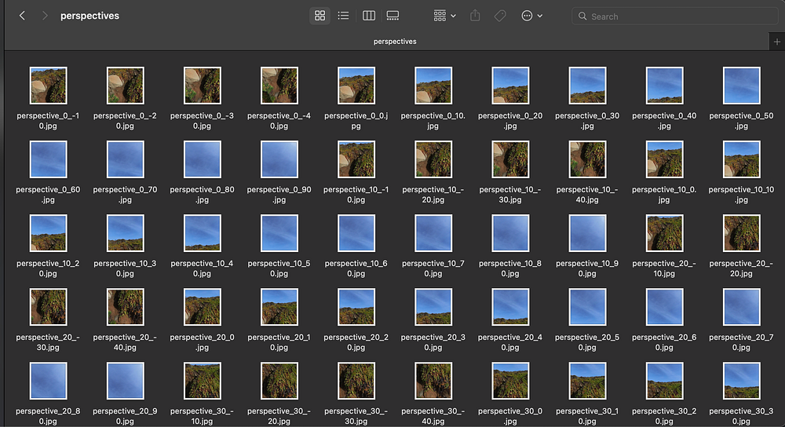Select thumbnail perspective_20_70.jpg

click(x=742, y=307)
